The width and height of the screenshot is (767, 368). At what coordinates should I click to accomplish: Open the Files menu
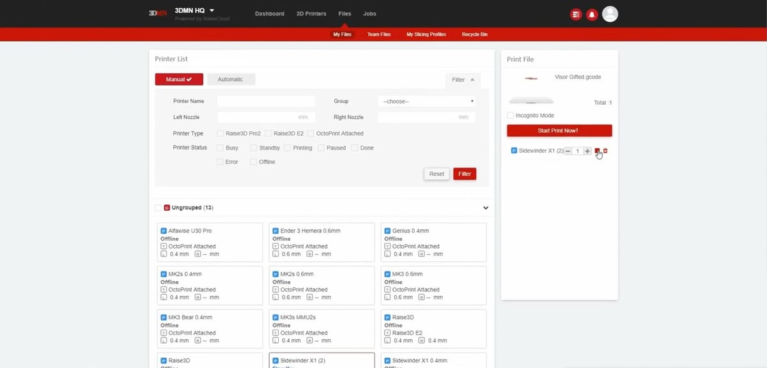[x=345, y=13]
